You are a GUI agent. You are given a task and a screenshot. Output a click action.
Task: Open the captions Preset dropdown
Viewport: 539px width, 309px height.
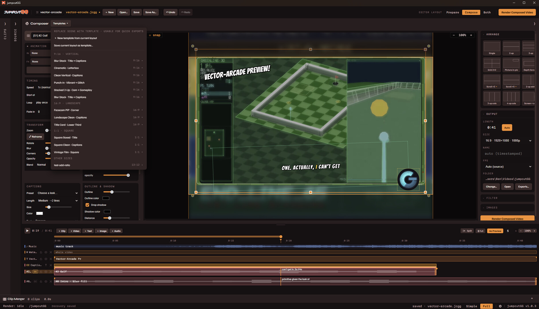(x=57, y=193)
